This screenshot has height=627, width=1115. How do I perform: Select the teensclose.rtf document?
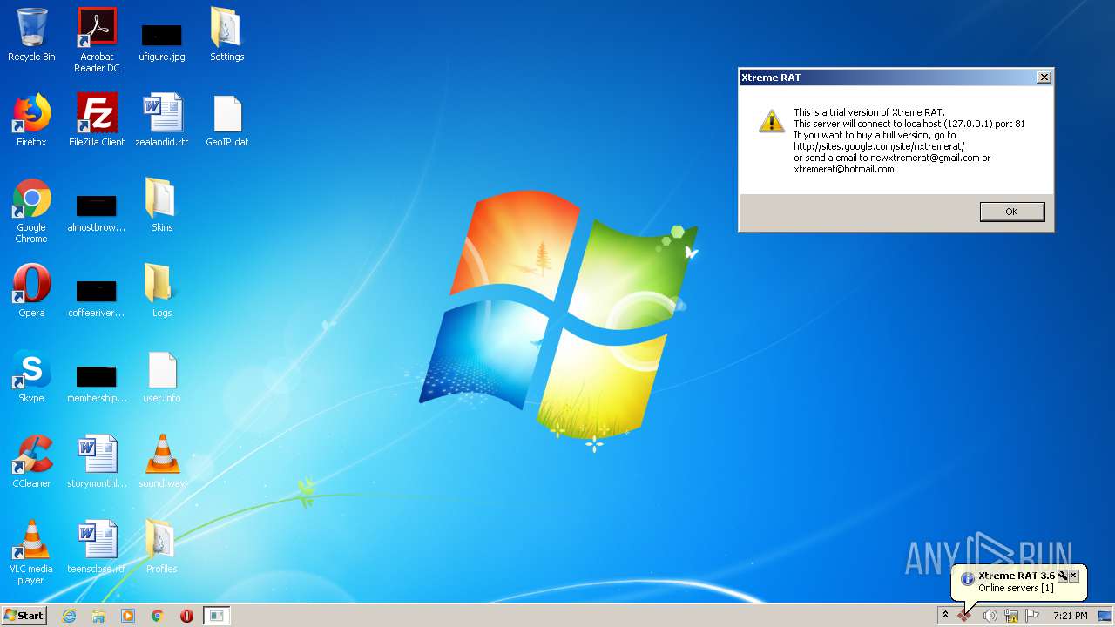97,547
